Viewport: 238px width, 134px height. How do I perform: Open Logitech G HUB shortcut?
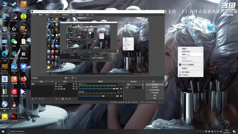[x=14, y=31]
